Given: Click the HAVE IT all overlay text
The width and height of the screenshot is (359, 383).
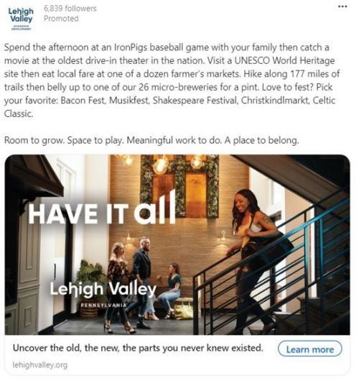Looking at the screenshot, I should click(x=102, y=208).
